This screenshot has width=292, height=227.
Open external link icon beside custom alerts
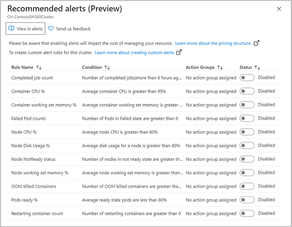[x=179, y=52]
